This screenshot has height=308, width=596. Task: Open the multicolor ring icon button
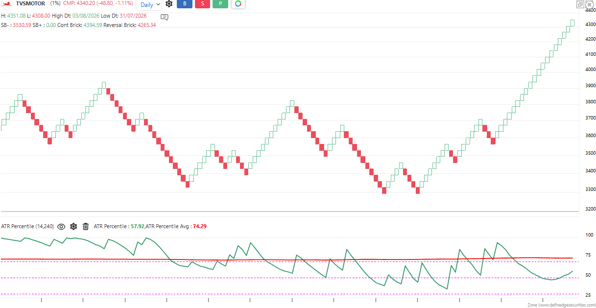(x=238, y=4)
